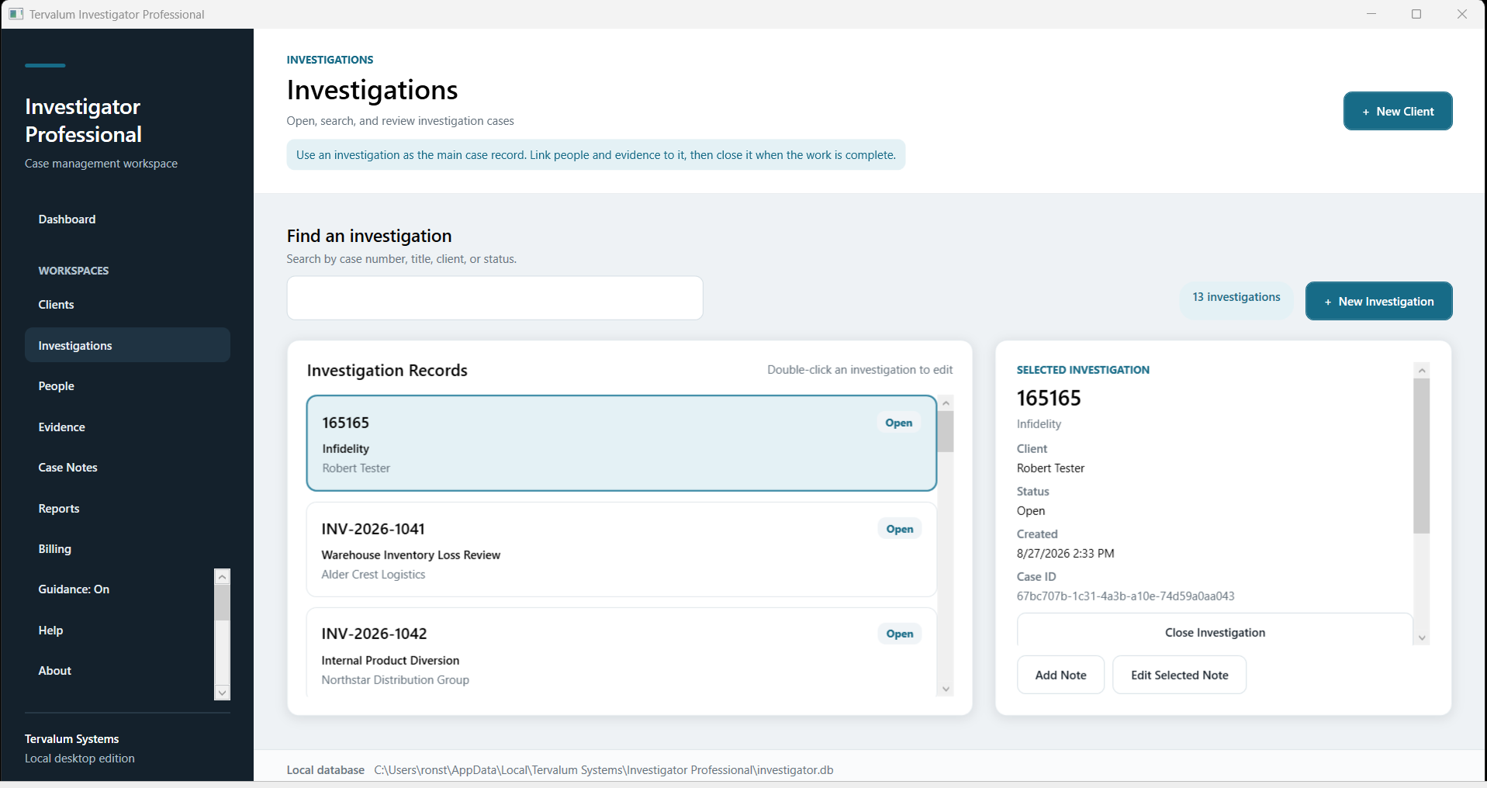1487x788 pixels.
Task: Click the New Client button
Action: pos(1398,111)
